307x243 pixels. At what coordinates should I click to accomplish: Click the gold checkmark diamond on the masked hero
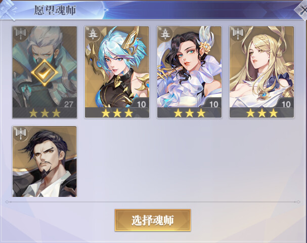point(45,72)
